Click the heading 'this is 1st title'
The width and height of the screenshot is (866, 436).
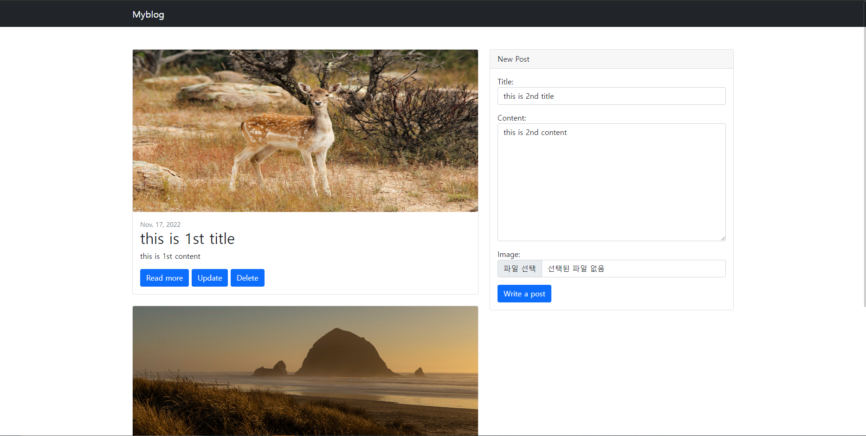click(x=187, y=239)
